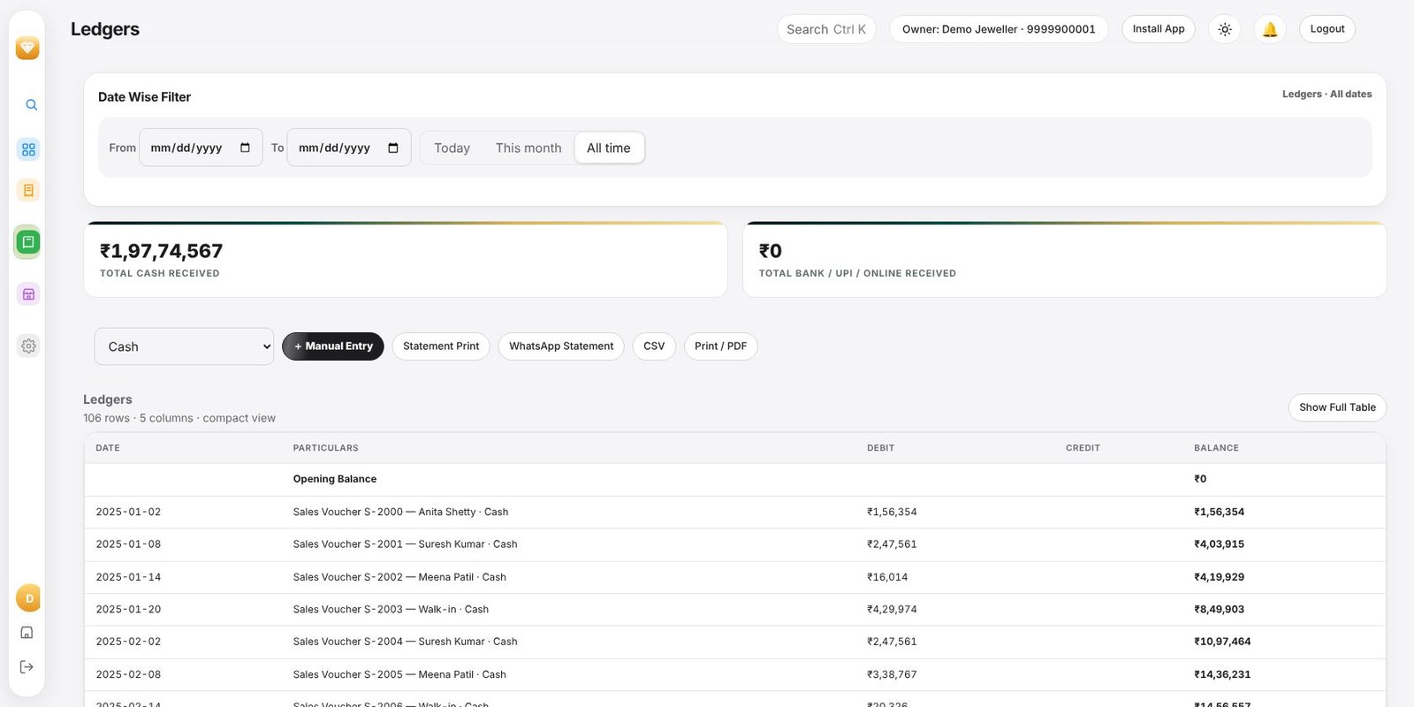Viewport: 1414px width, 707px height.
Task: Click the ₹10,97,464 balance value
Action: point(1222,642)
